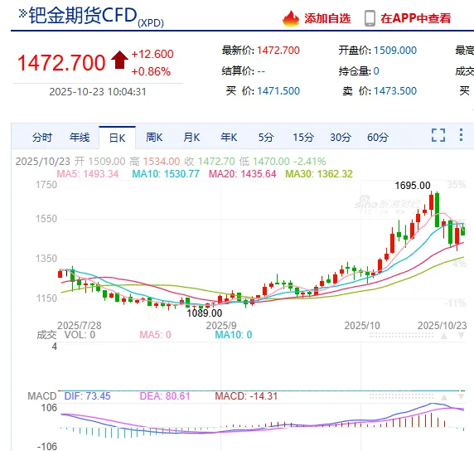Screen dimensions: 474x451
Task: Click the flame icon beside 添加自选
Action: point(291,18)
